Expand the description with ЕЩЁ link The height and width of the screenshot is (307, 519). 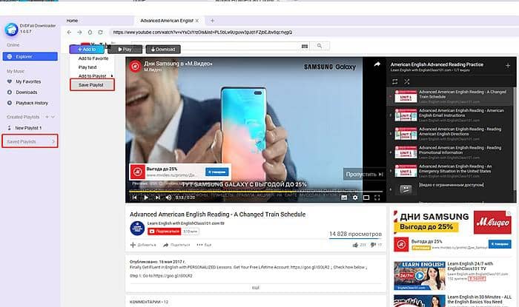(256, 288)
